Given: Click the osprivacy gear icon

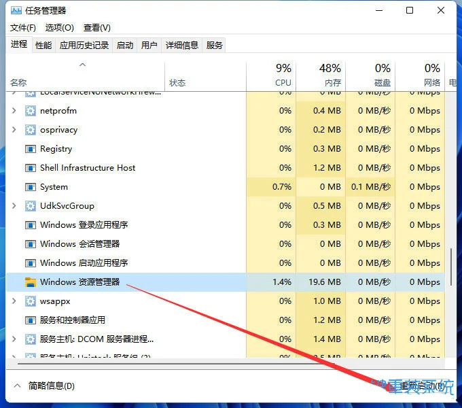Looking at the screenshot, I should click(31, 130).
